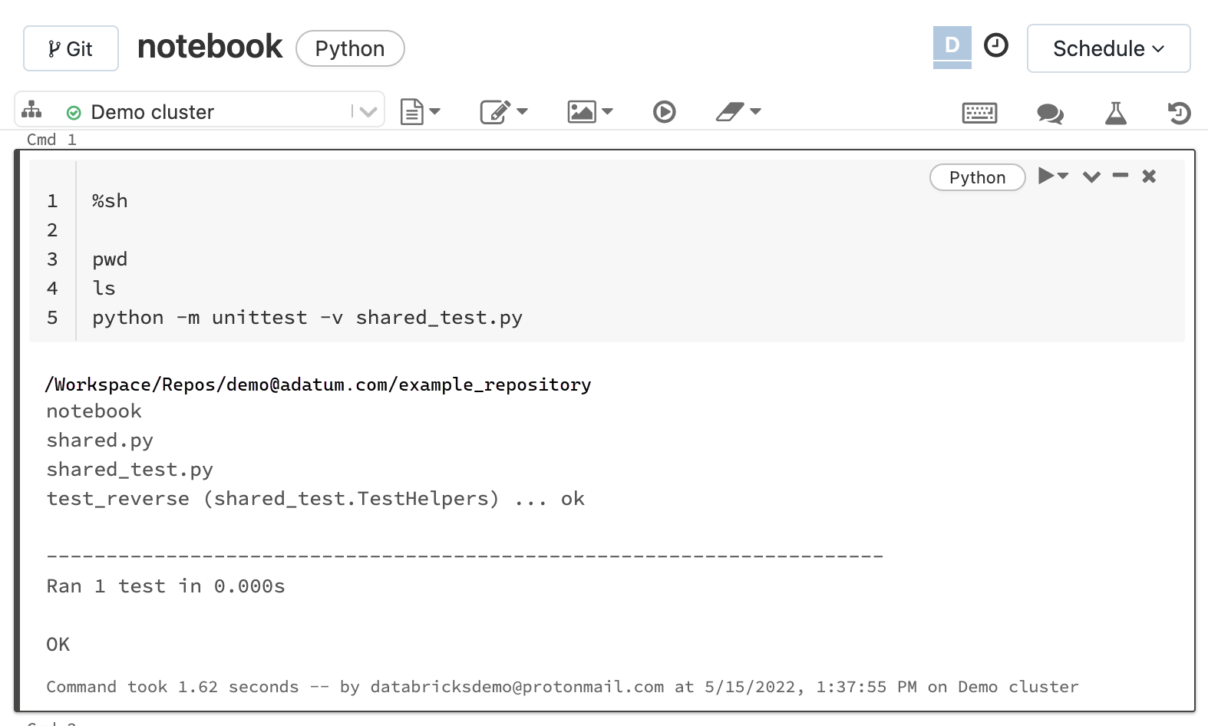Click the cell's Python language label
This screenshot has width=1208, height=726.
[x=977, y=177]
